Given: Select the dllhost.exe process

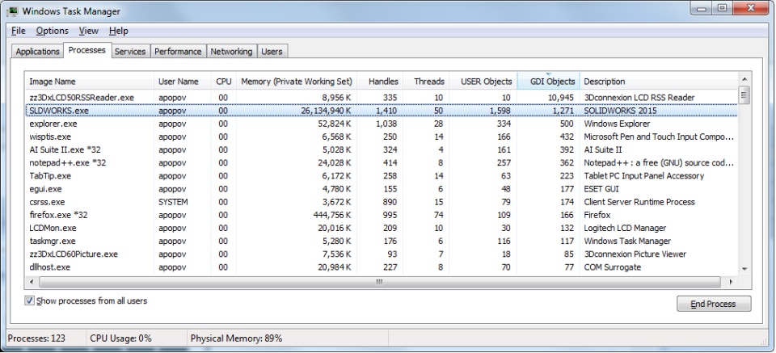Looking at the screenshot, I should pos(381,267).
